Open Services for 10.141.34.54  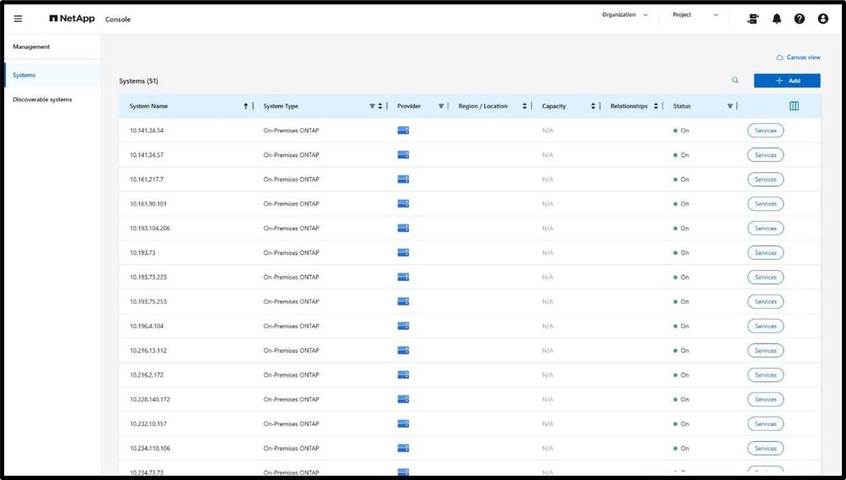[x=765, y=130]
